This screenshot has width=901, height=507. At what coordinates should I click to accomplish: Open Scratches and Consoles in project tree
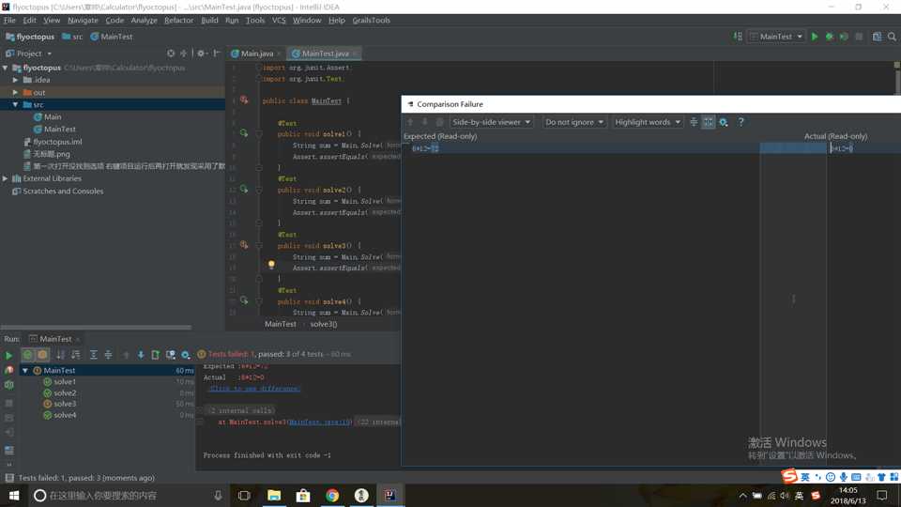(57, 192)
